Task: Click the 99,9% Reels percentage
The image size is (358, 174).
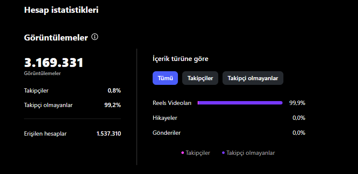Action: [x=297, y=103]
